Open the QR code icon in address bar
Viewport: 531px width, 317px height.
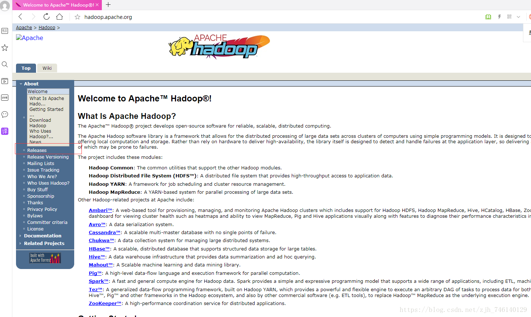coord(509,17)
